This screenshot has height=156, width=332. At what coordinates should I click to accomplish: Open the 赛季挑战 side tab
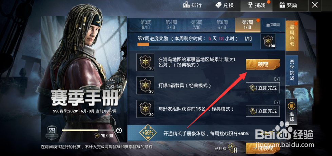tap(292, 70)
